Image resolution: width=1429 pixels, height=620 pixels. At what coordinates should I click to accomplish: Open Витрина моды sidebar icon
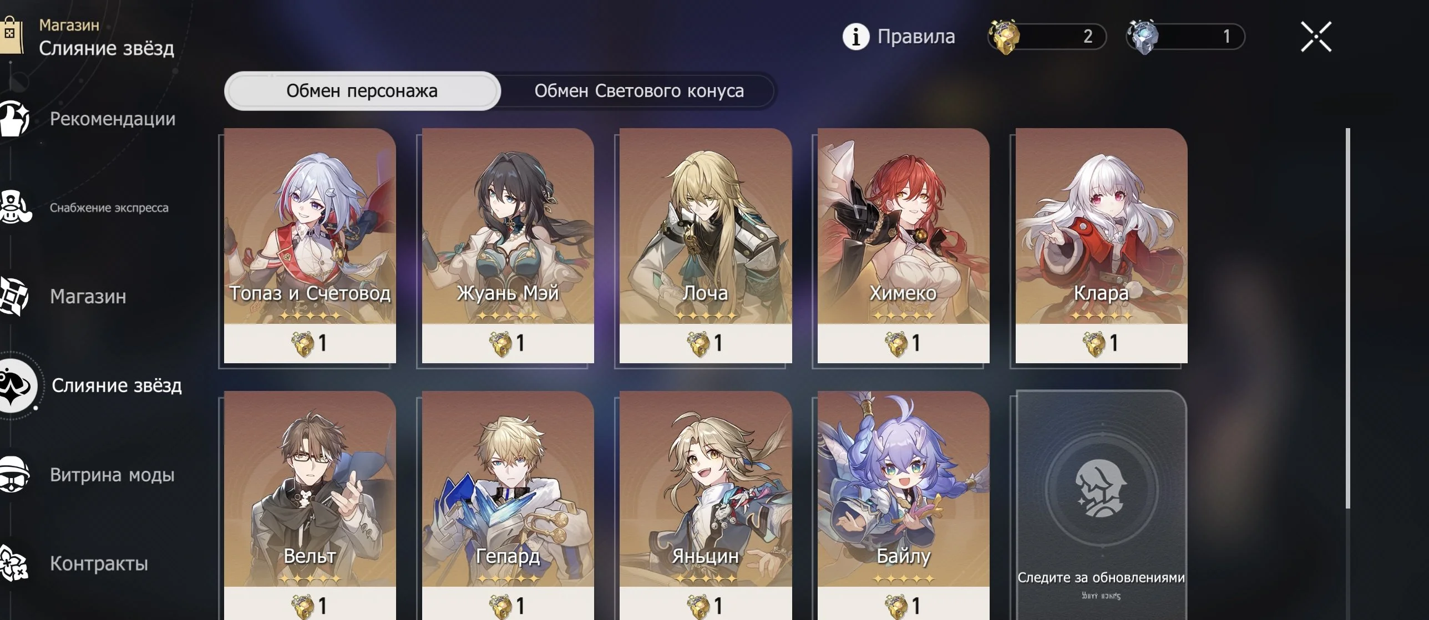pyautogui.click(x=14, y=474)
